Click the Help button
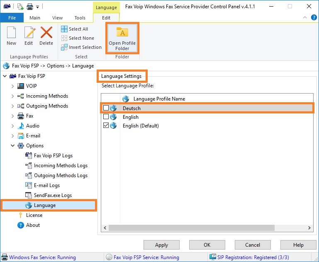319x262 pixels. coord(298,245)
